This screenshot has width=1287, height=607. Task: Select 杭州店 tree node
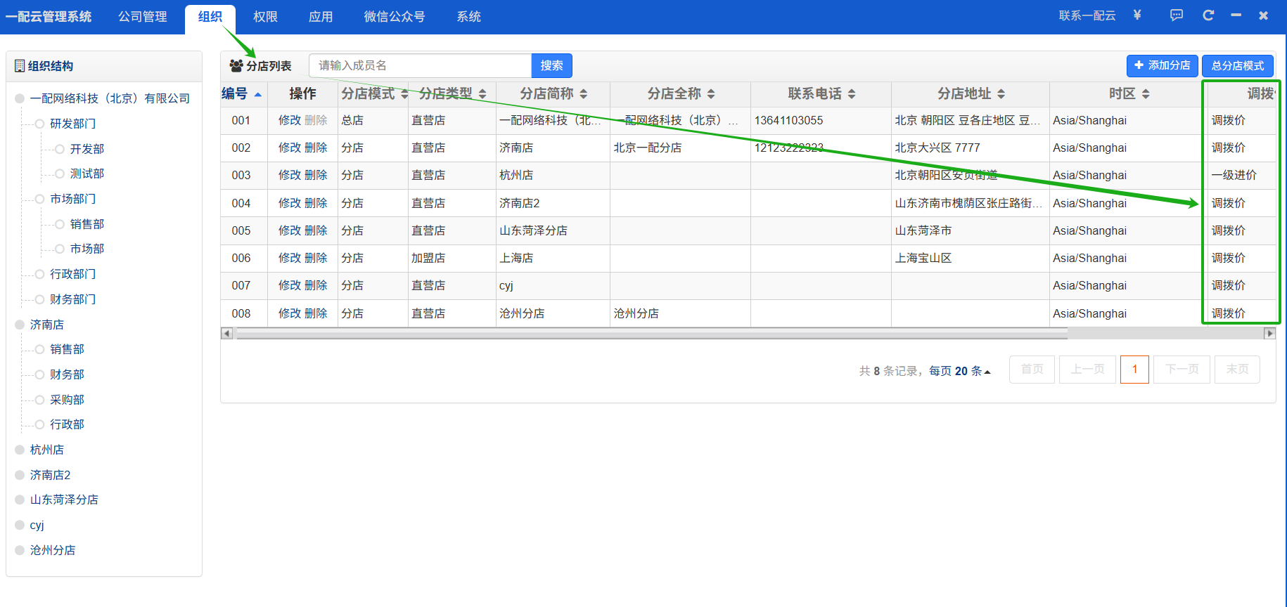click(47, 450)
